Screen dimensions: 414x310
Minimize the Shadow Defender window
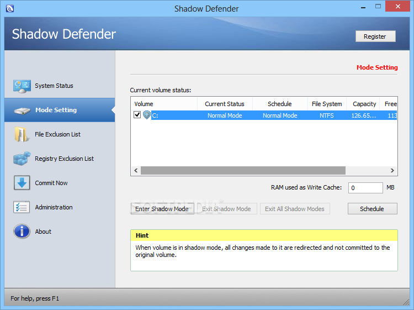[x=363, y=7]
